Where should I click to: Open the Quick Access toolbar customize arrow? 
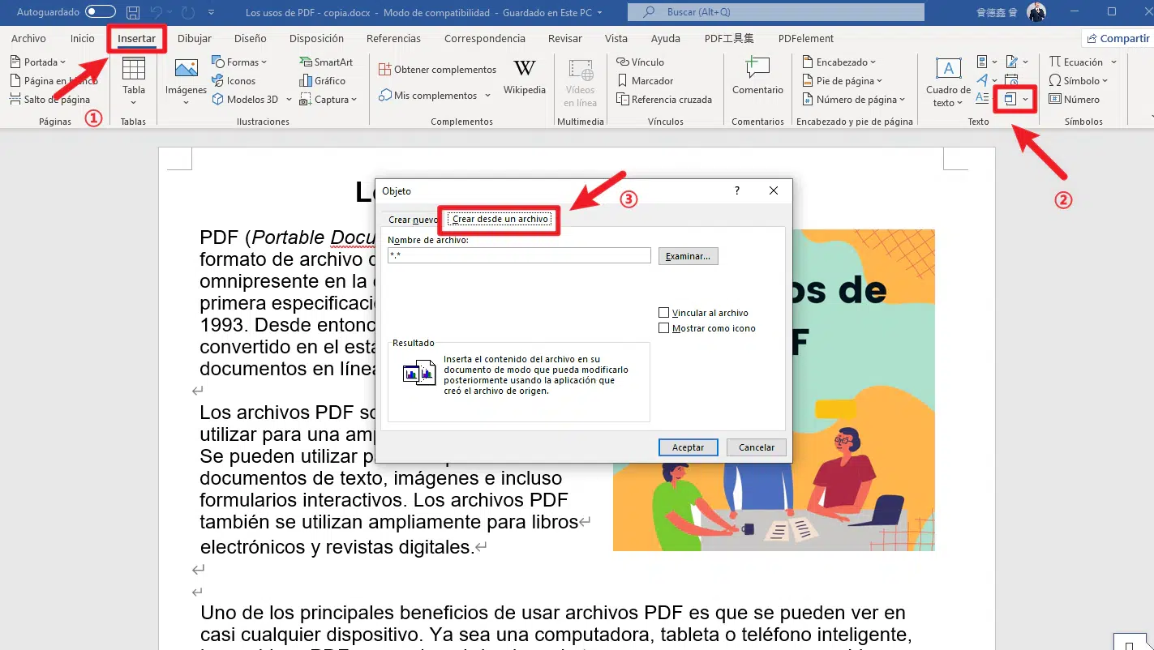[212, 12]
